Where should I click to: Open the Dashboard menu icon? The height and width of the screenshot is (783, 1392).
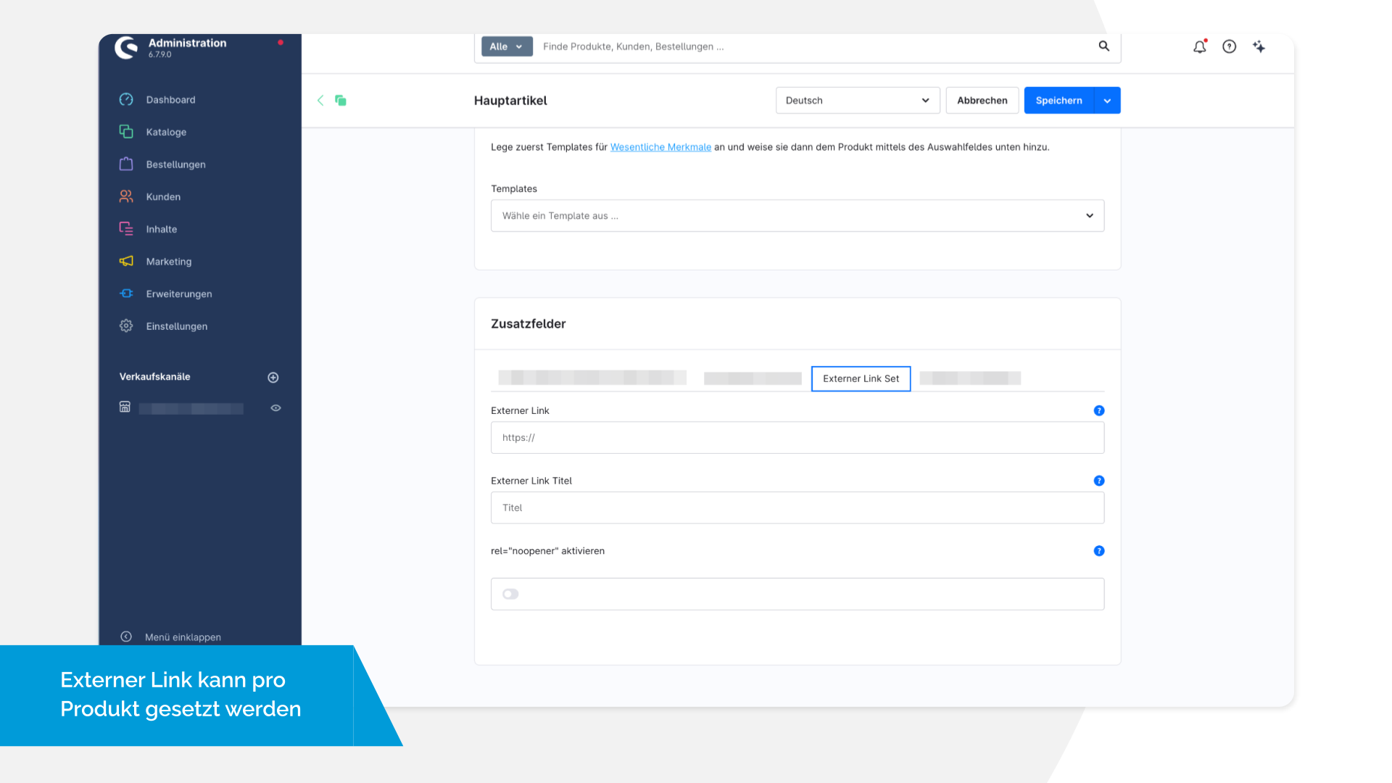(126, 99)
